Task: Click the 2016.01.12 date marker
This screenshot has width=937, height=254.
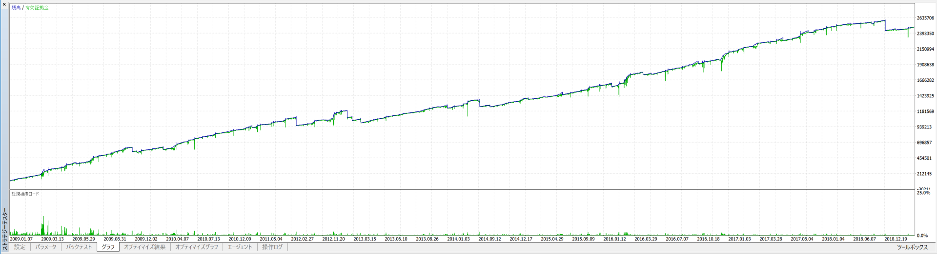Action: coord(614,239)
